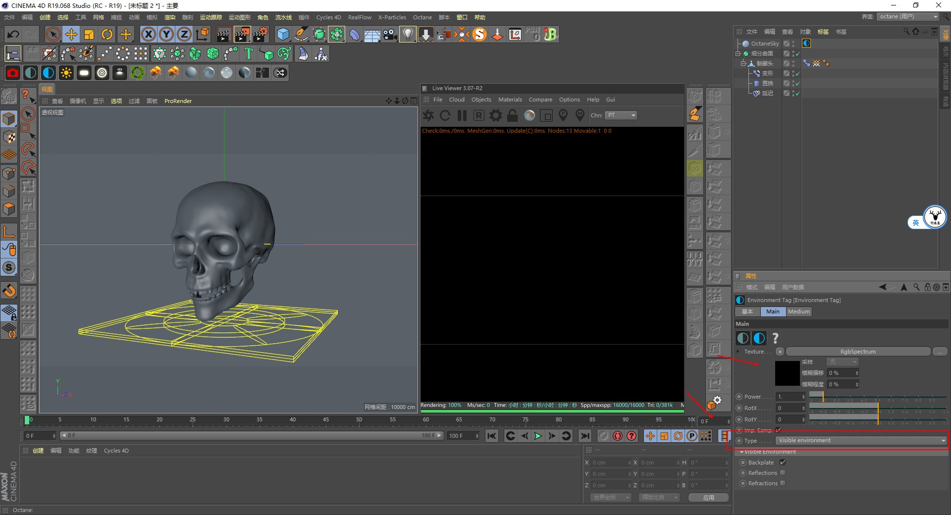Image resolution: width=951 pixels, height=515 pixels.
Task: Click the Cube primitive object icon
Action: [x=283, y=34]
